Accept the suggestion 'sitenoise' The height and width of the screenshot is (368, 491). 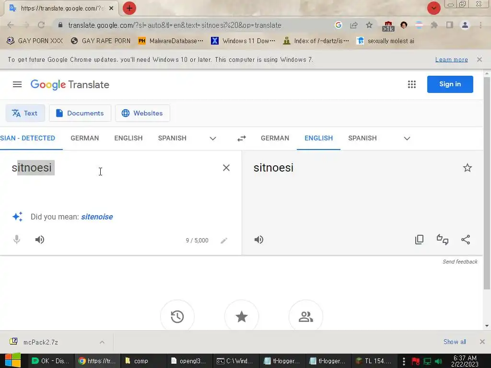coord(97,217)
